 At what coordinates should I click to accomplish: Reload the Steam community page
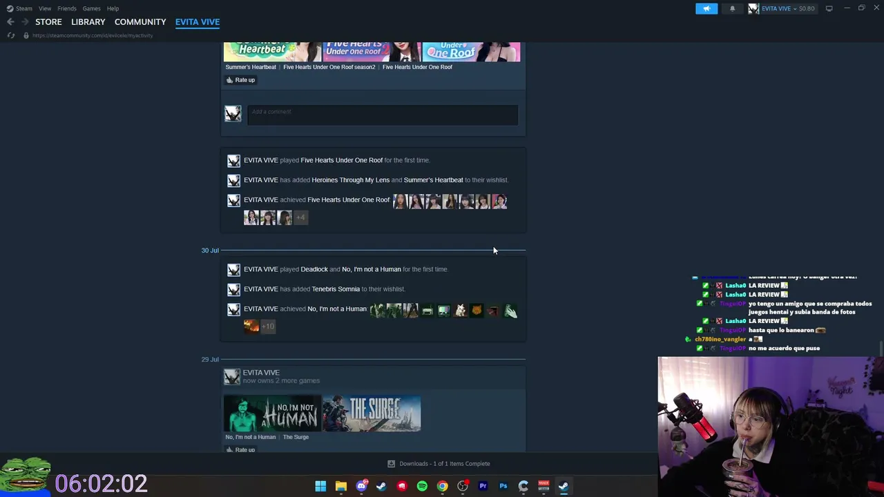tap(10, 35)
